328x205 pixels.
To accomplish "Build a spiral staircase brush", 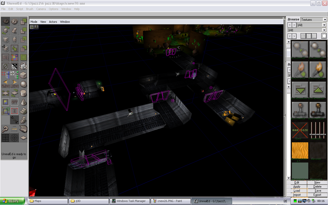I will tap(23, 129).
